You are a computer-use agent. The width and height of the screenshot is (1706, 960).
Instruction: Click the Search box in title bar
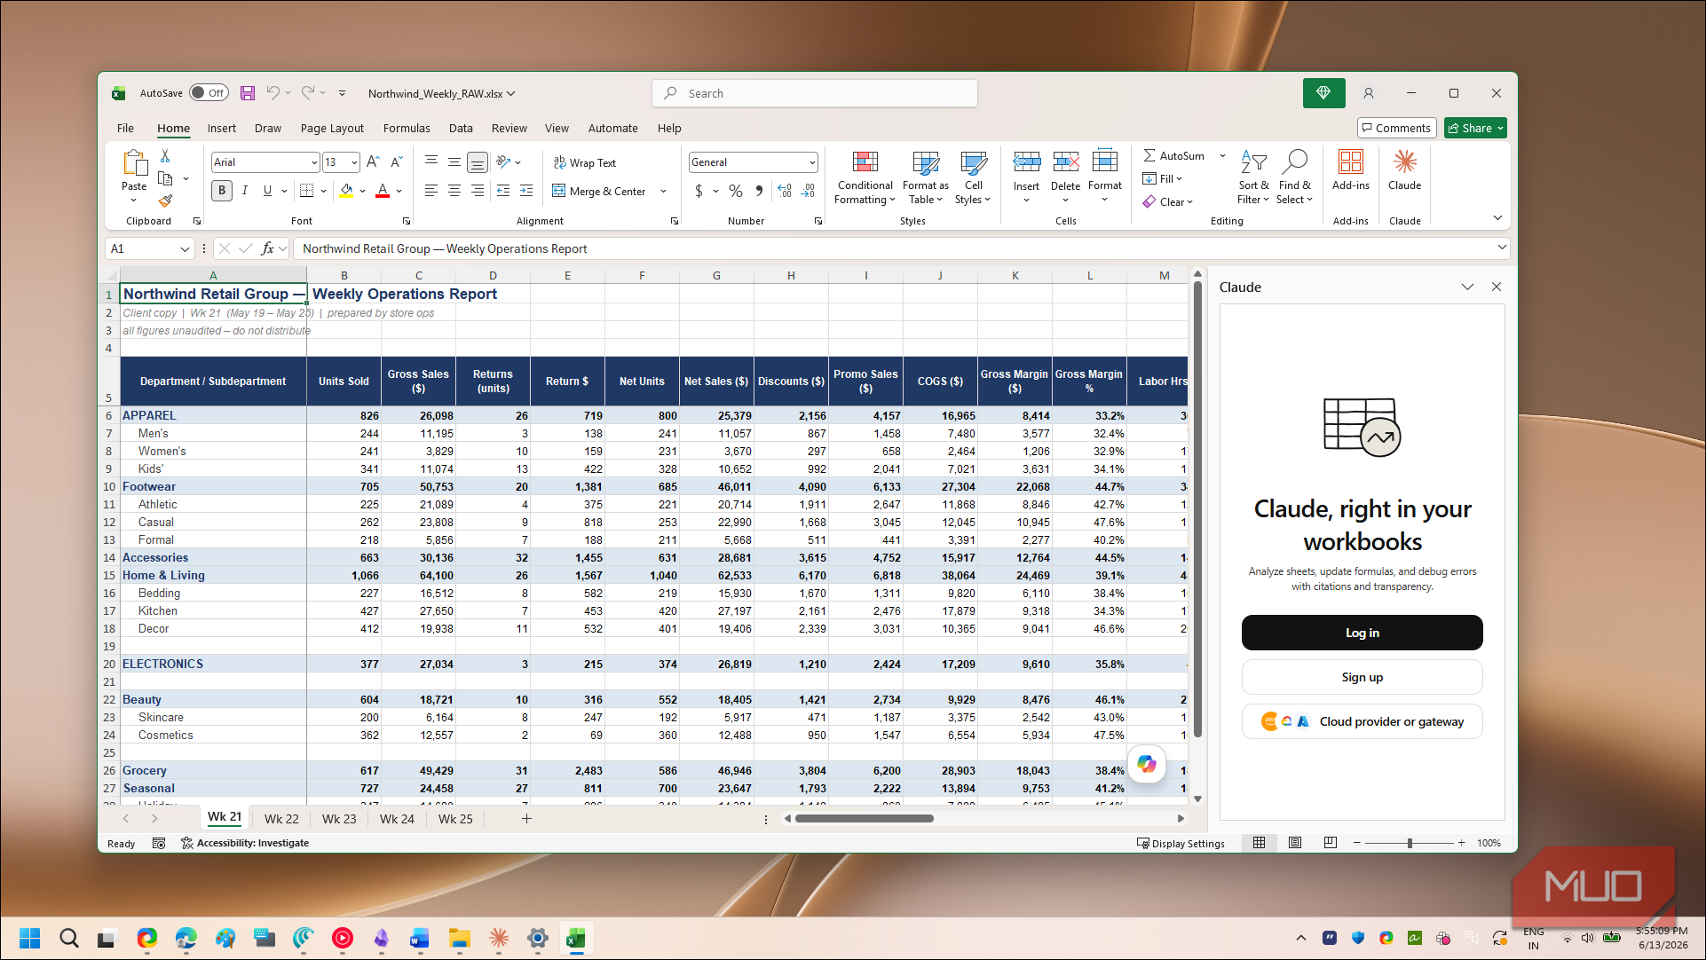[815, 93]
